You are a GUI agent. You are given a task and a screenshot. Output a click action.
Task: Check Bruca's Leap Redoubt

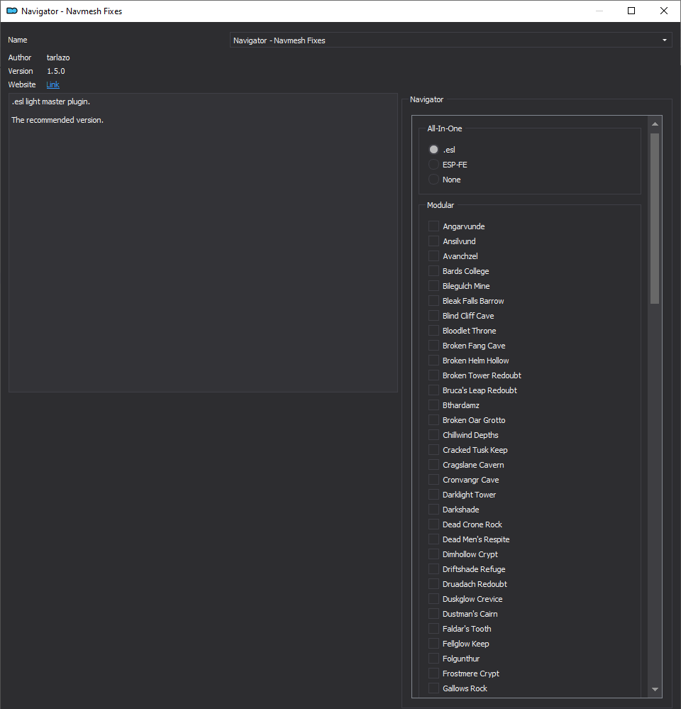point(433,390)
